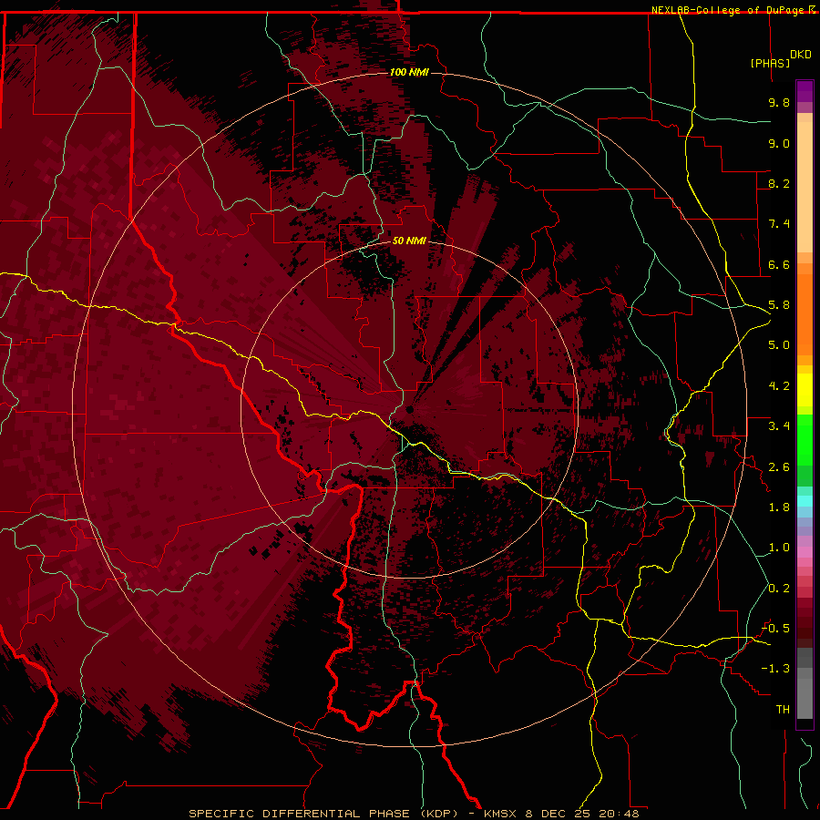The height and width of the screenshot is (820, 820).
Task: Click the 3.4 scale value
Action: pyautogui.click(x=779, y=426)
